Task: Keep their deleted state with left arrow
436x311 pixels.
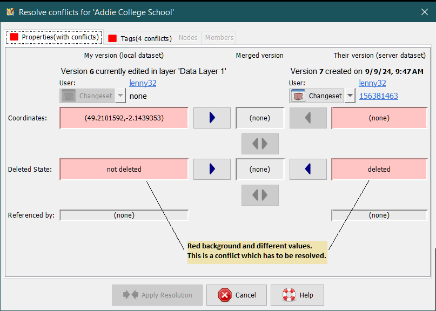Action: [x=308, y=169]
